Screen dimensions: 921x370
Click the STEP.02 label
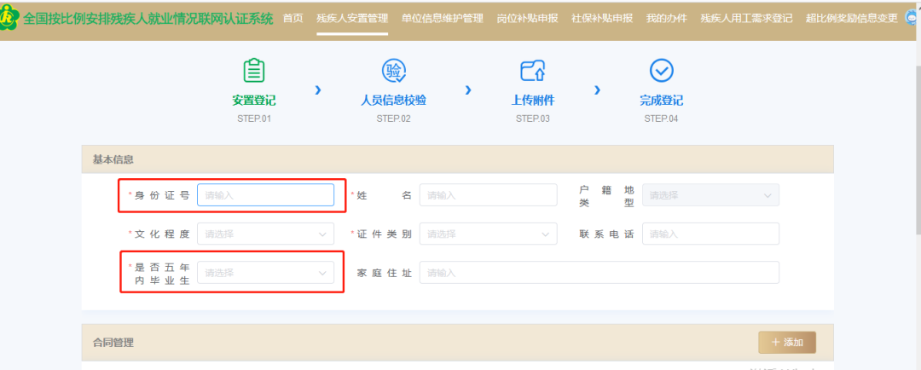click(x=393, y=119)
